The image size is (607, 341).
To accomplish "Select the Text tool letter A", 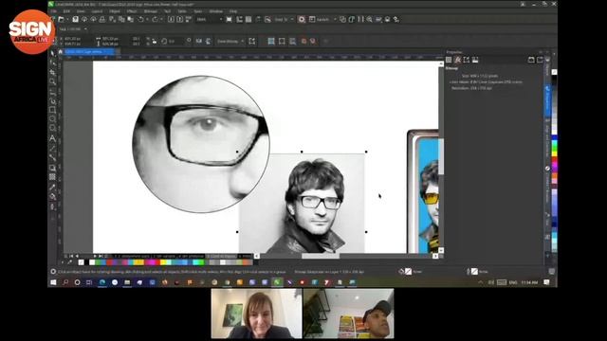I will pyautogui.click(x=53, y=138).
